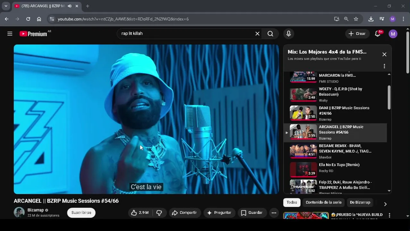Mute the tab via speaker icon
The image size is (410, 231).
70,6
